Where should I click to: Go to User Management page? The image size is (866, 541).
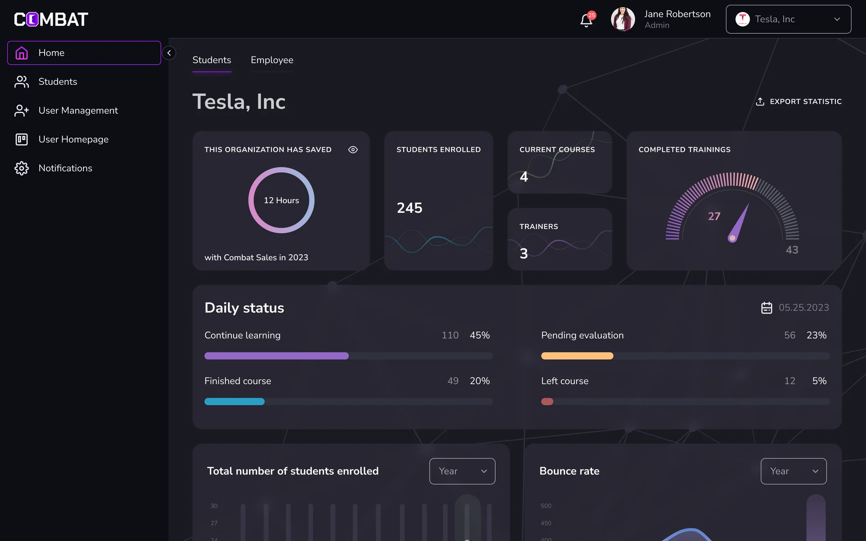pyautogui.click(x=84, y=110)
